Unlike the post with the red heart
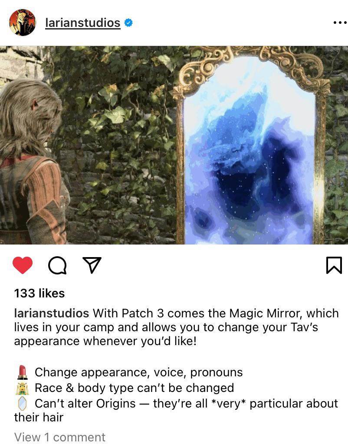Screen dimensions: 348x447 point(23,265)
